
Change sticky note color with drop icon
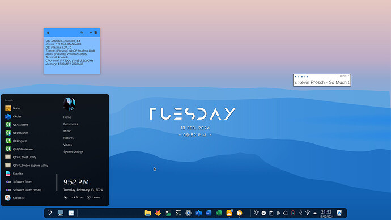click(x=48, y=33)
